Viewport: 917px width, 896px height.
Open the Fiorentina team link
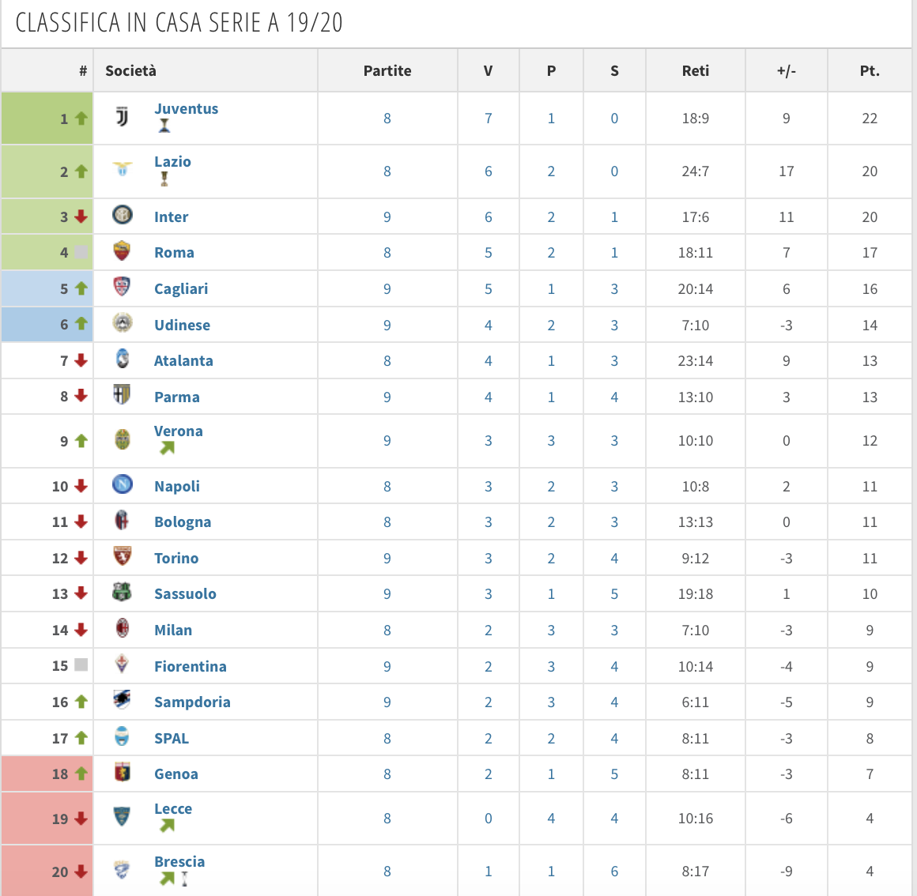191,667
